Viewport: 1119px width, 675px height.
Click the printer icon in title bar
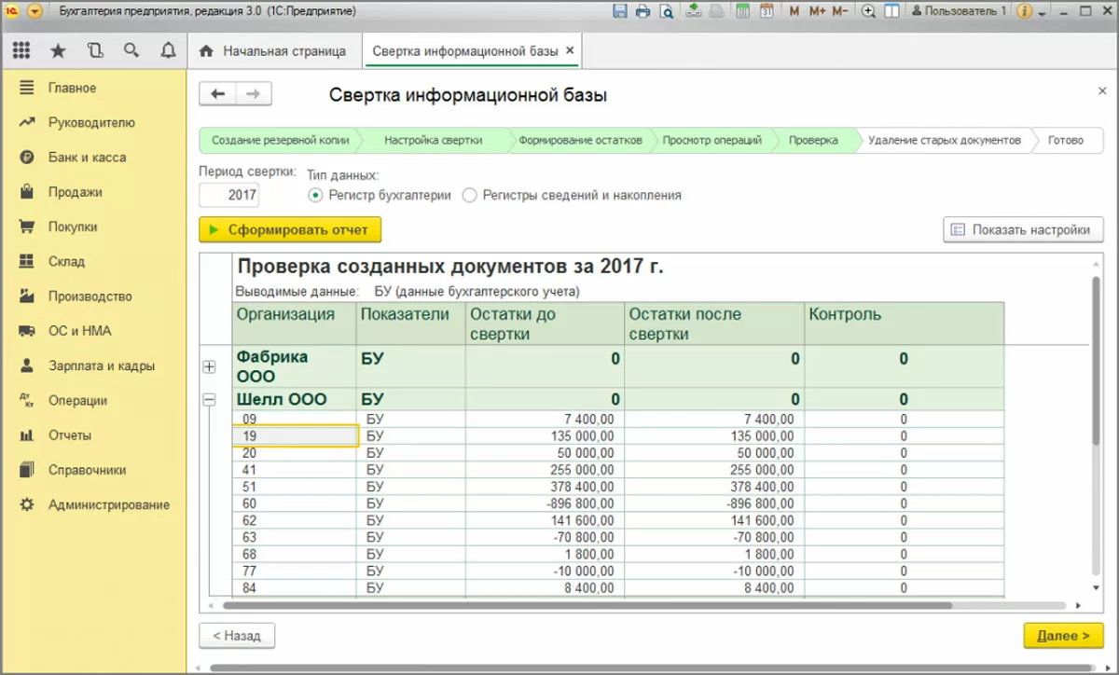click(643, 11)
